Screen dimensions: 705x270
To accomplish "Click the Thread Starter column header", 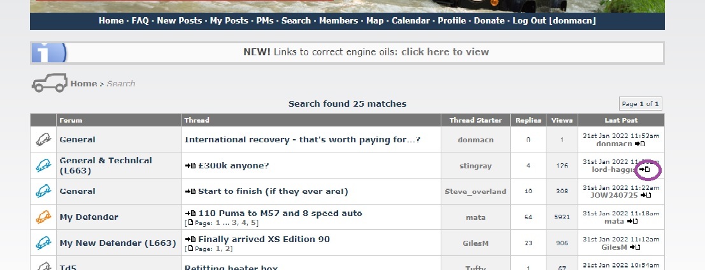I will pyautogui.click(x=476, y=120).
